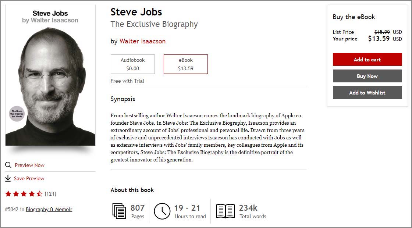Click the Save Preview link
Viewport: 412px width, 228px height.
click(29, 178)
